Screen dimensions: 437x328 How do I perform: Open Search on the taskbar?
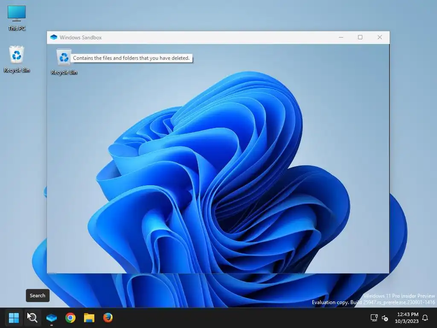click(32, 318)
